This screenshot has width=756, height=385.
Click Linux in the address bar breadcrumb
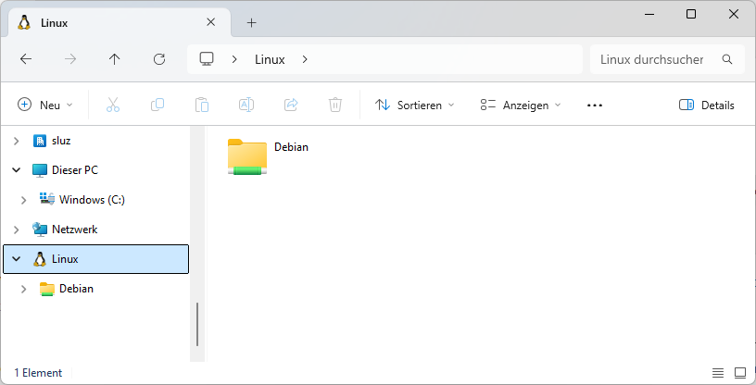point(270,60)
